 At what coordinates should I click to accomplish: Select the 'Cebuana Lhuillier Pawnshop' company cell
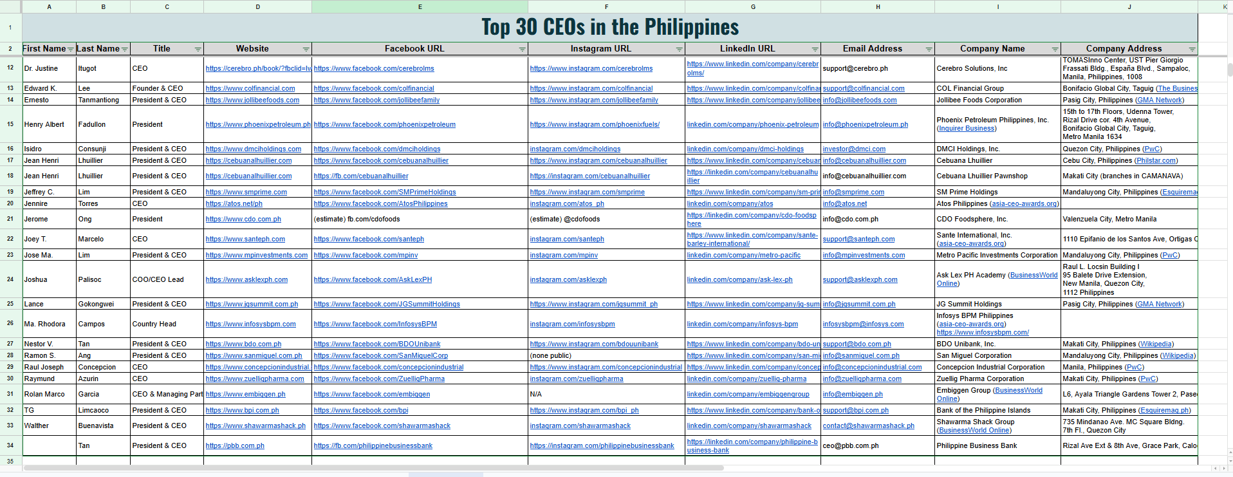point(998,176)
